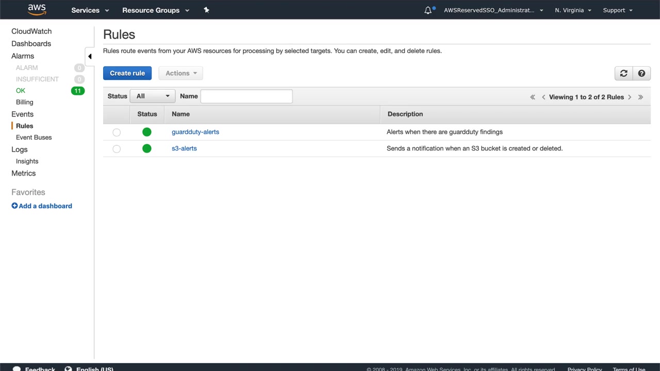The height and width of the screenshot is (371, 660).
Task: Click the Create rule button
Action: coord(127,73)
